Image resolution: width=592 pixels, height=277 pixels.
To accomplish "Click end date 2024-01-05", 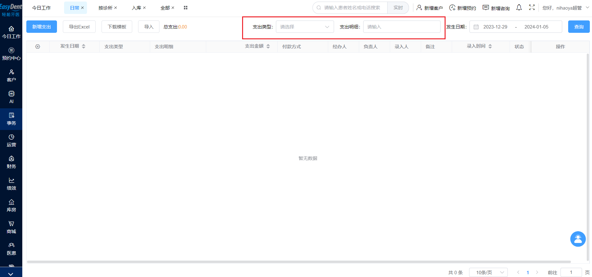I will click(x=536, y=27).
